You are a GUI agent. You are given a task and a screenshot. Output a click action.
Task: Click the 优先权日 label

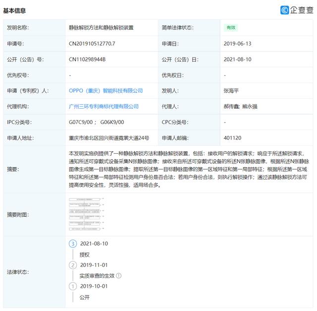coord(173,75)
